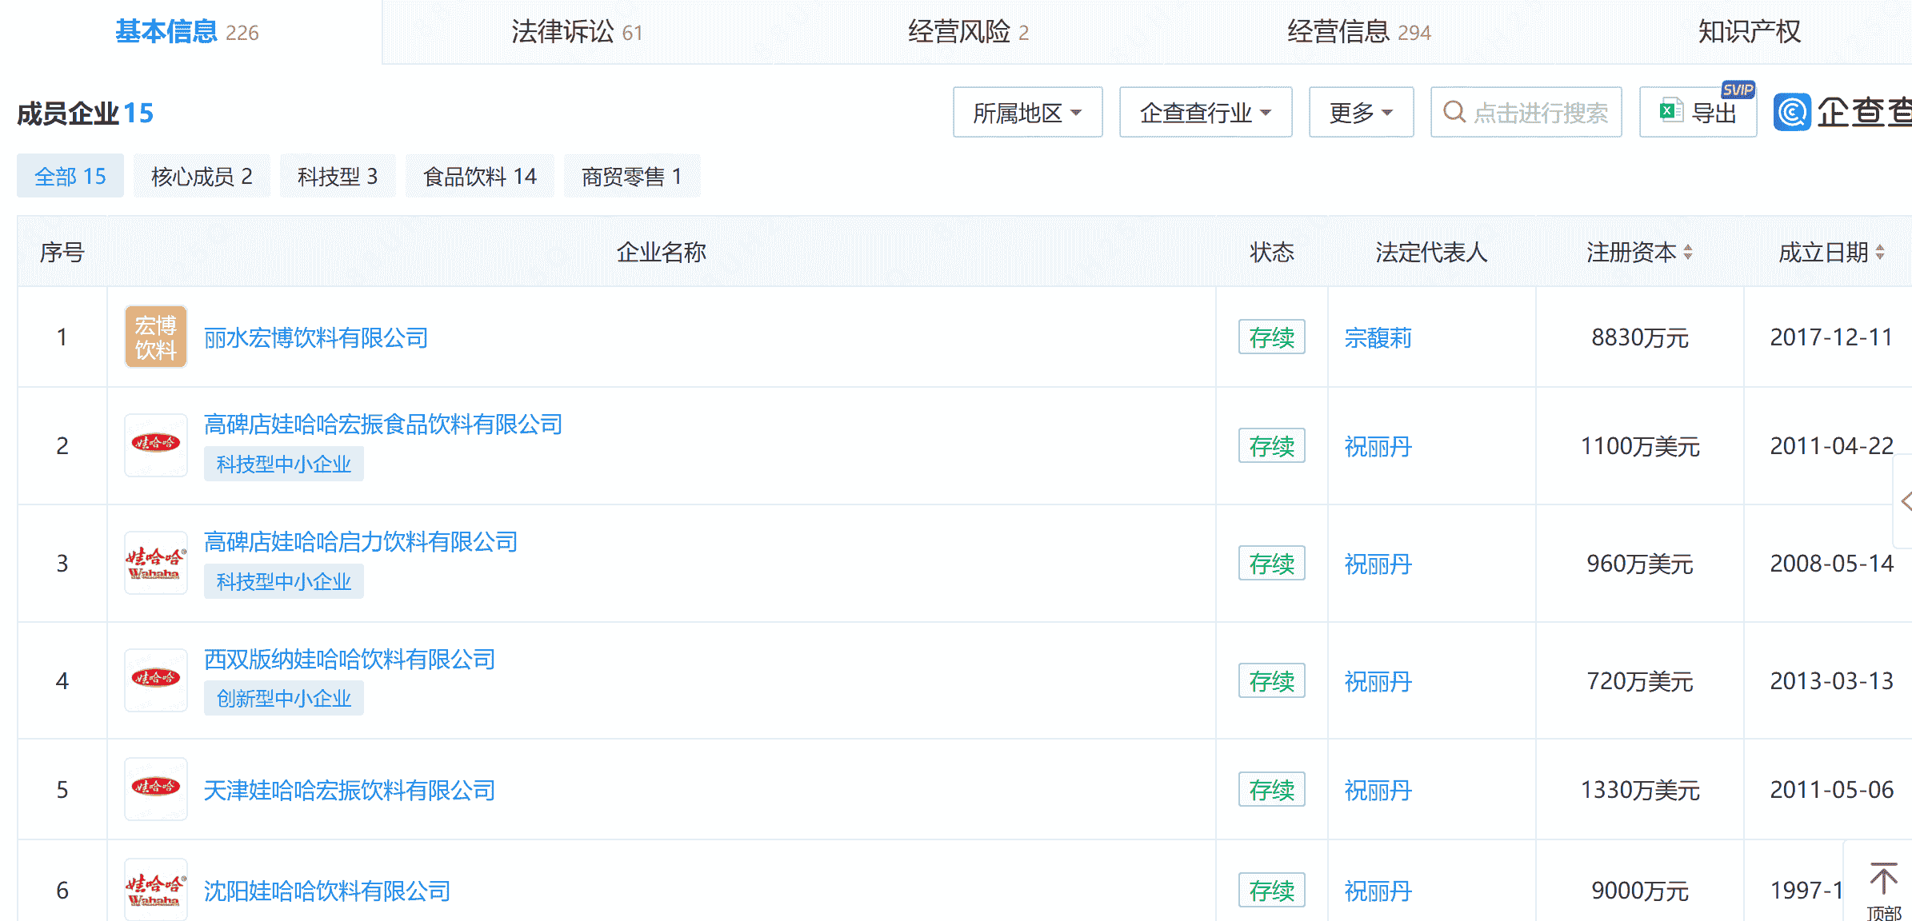The height and width of the screenshot is (921, 1912).
Task: Click the Wahaha logo beside 高碑店娃哈哈启力饮料
Action: click(x=155, y=563)
